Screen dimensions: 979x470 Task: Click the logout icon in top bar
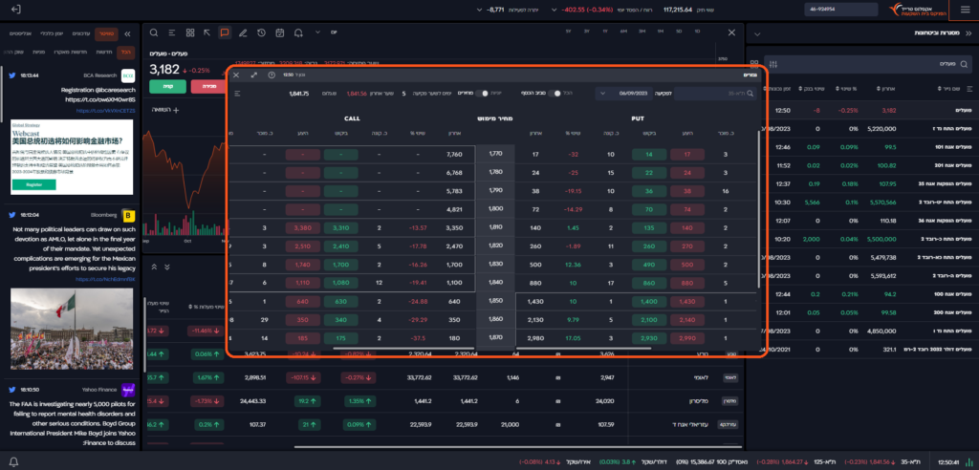pos(16,10)
